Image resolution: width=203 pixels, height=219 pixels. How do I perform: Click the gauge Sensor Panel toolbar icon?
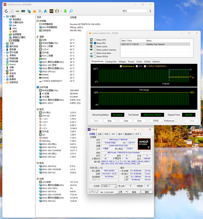click(57, 11)
